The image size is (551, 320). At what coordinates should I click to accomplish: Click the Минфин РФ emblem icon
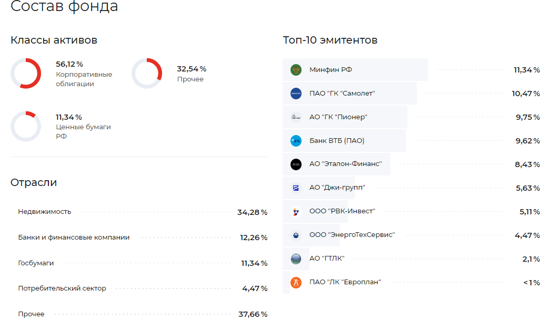(x=296, y=70)
